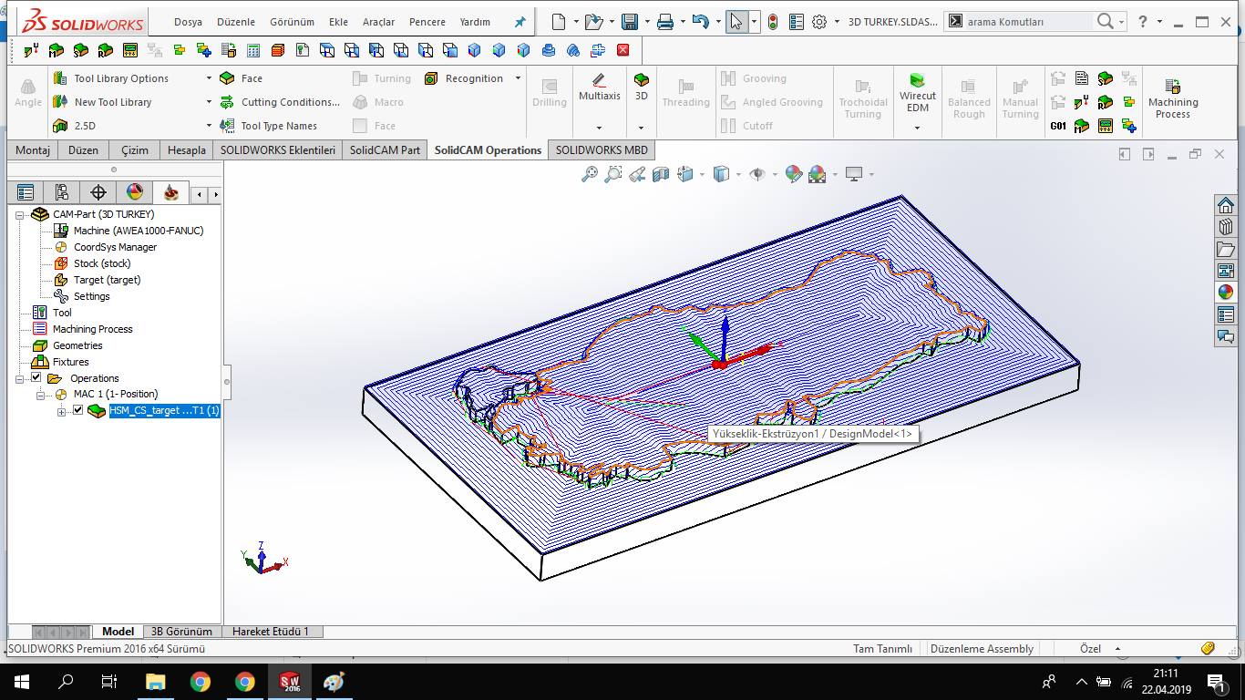
Task: Collapse the CAM-Part (3D TURKEY) tree node
Action: 20,214
